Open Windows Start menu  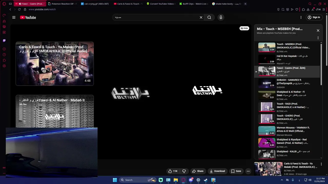(115, 180)
